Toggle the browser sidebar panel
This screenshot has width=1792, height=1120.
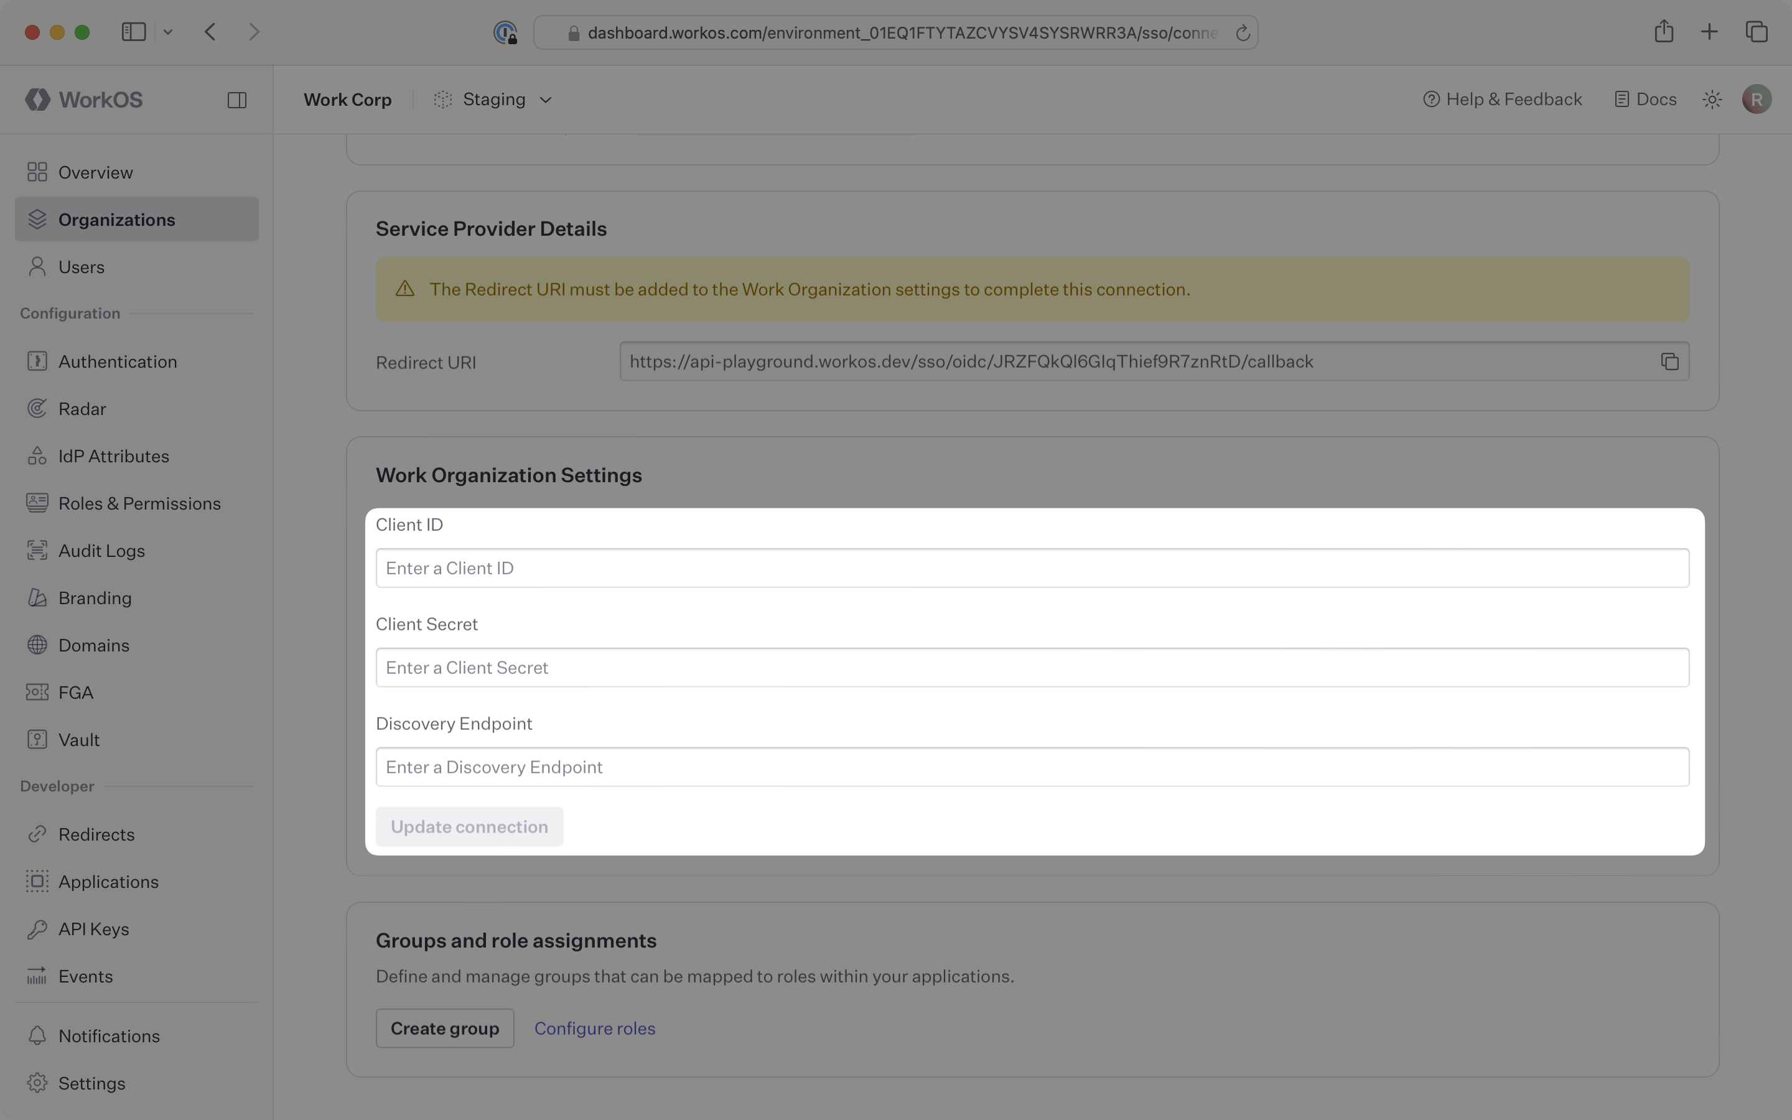coord(133,31)
